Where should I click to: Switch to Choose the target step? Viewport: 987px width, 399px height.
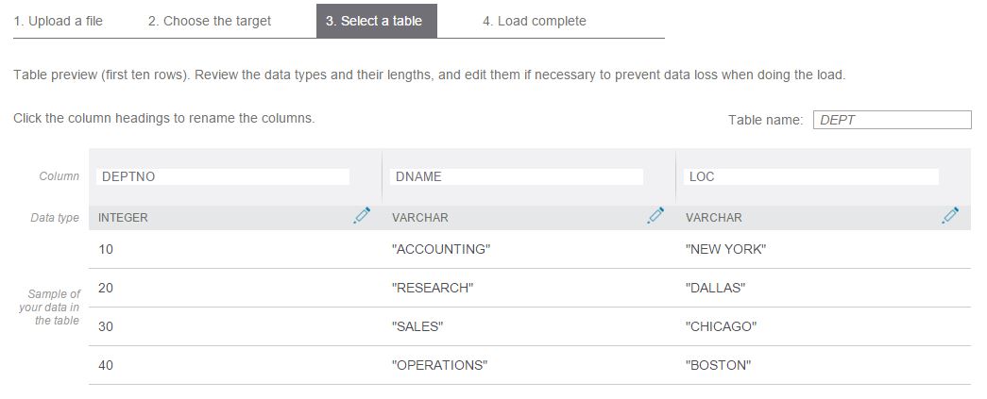point(210,21)
